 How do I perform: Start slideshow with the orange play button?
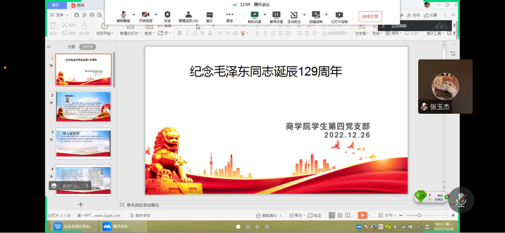click(x=362, y=215)
